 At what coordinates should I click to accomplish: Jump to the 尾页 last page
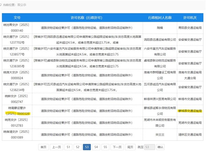[130, 147]
